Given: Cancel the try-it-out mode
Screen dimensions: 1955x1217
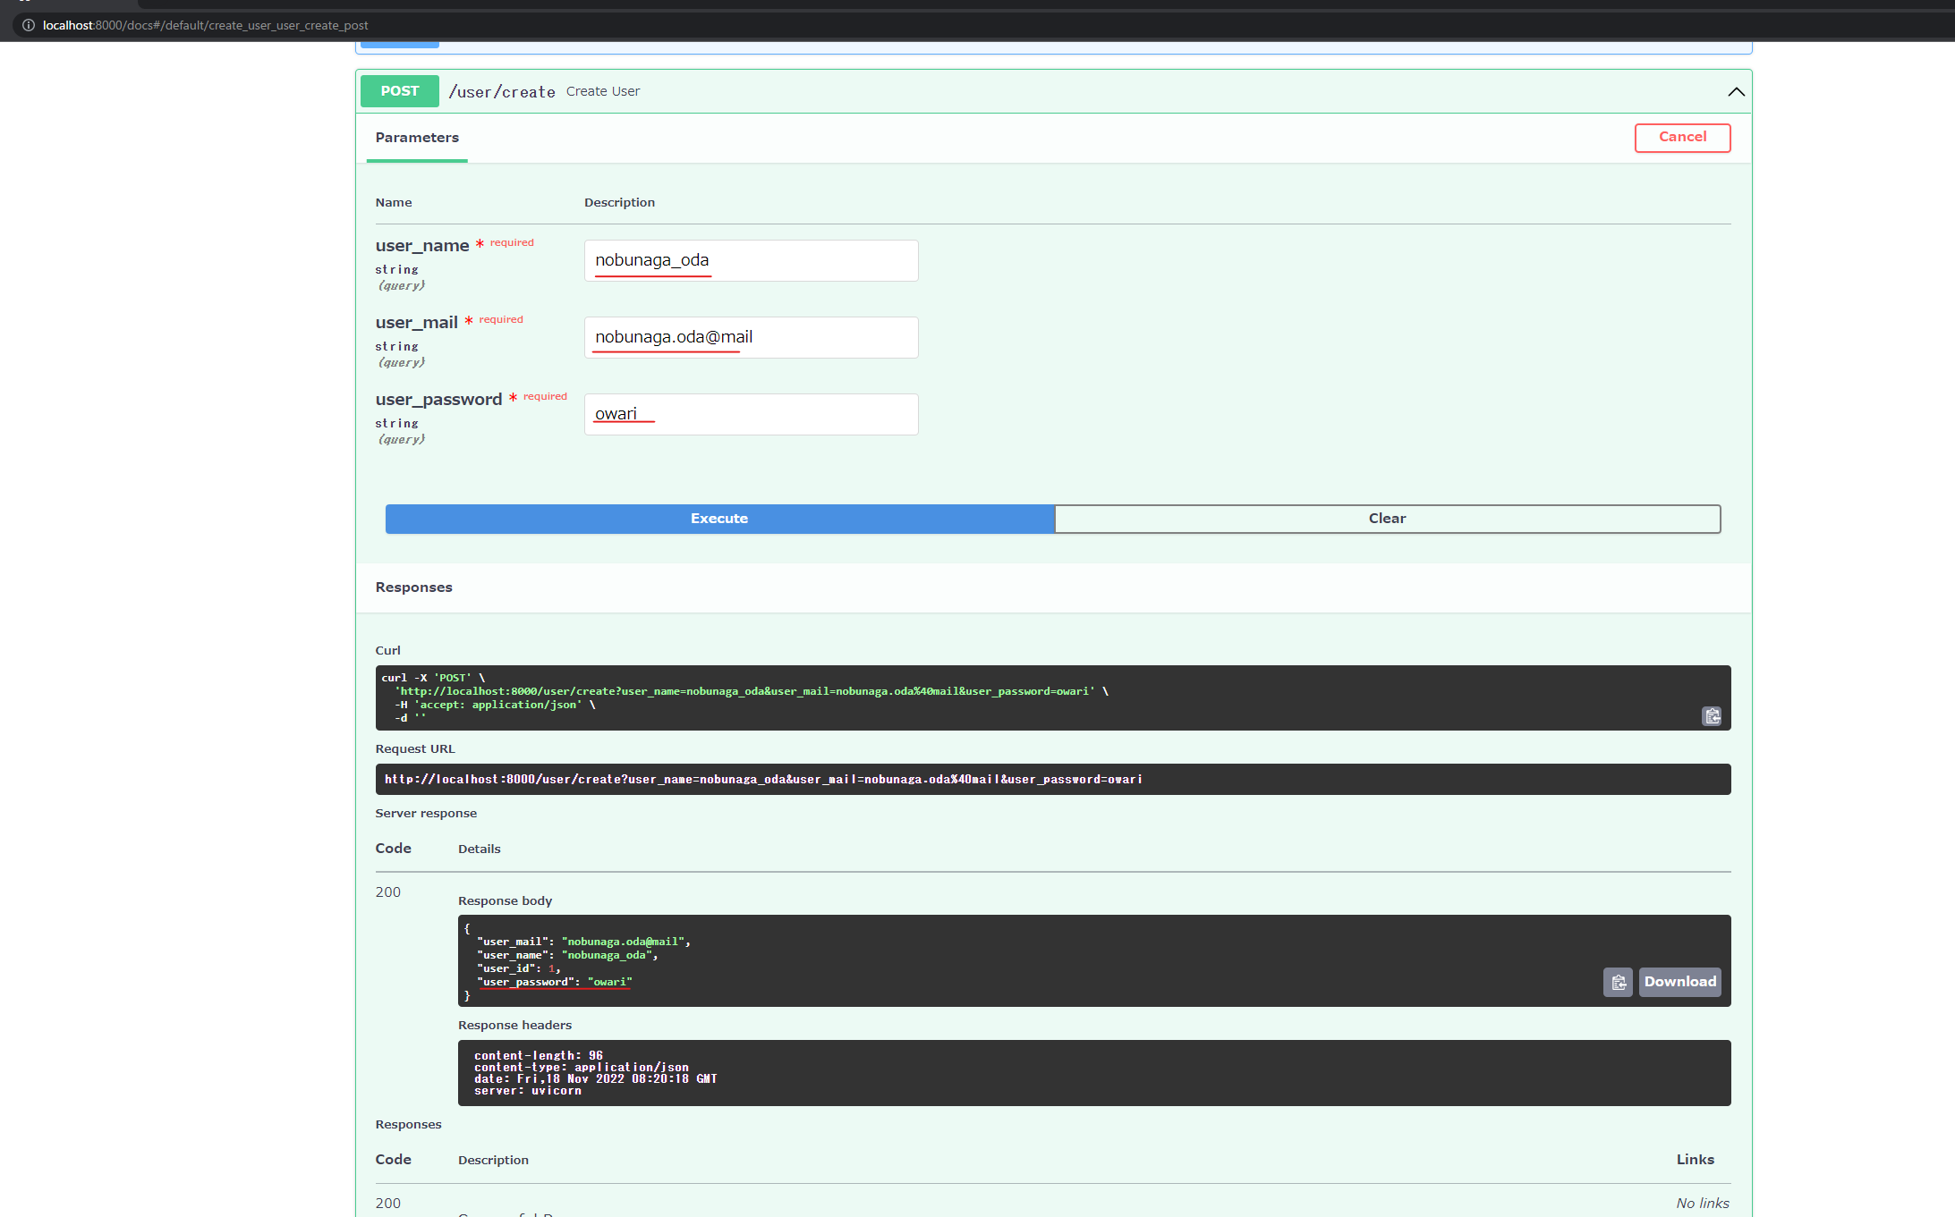Looking at the screenshot, I should (x=1682, y=137).
